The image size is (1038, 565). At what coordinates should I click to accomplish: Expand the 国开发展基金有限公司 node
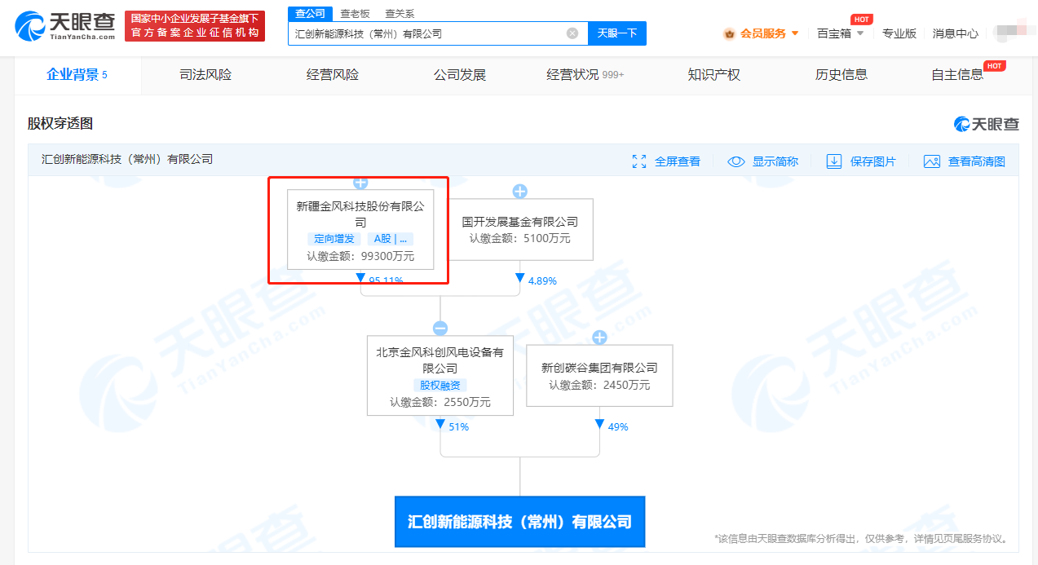pos(519,192)
